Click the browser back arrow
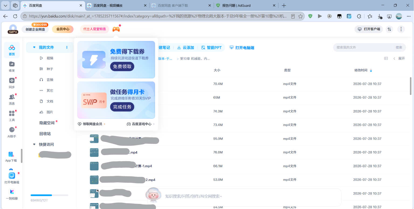 coord(5,16)
